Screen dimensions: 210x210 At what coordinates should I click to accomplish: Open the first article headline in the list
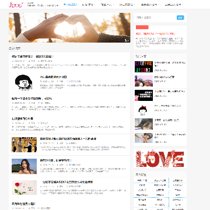pyautogui.click(x=33, y=57)
